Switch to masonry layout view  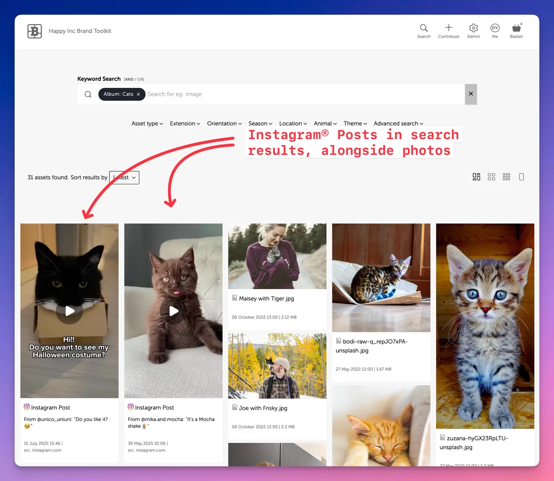pyautogui.click(x=477, y=177)
